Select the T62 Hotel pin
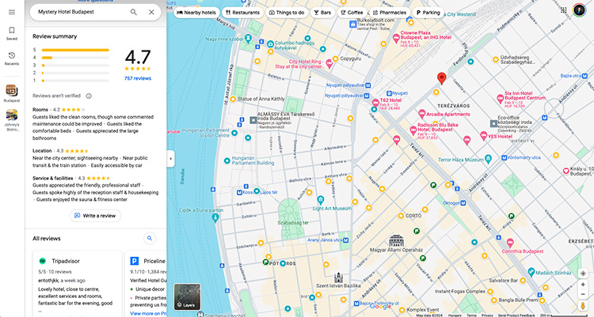The height and width of the screenshot is (317, 594). coord(375,103)
